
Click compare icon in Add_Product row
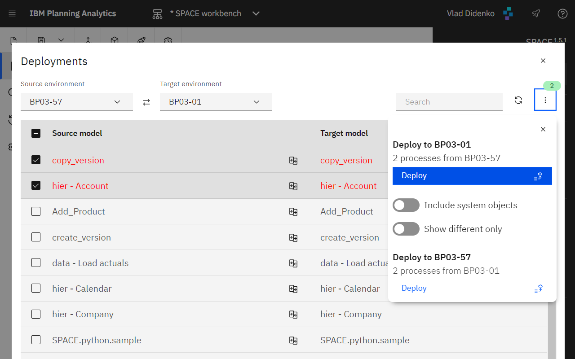tap(293, 212)
